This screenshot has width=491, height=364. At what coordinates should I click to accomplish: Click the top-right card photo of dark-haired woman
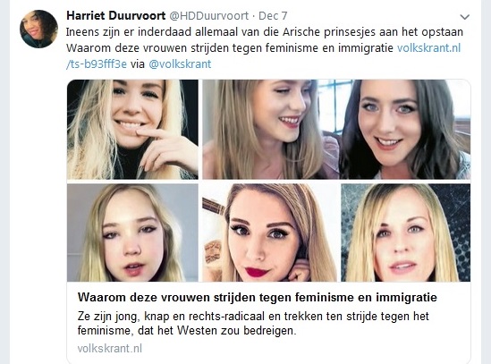click(405, 130)
